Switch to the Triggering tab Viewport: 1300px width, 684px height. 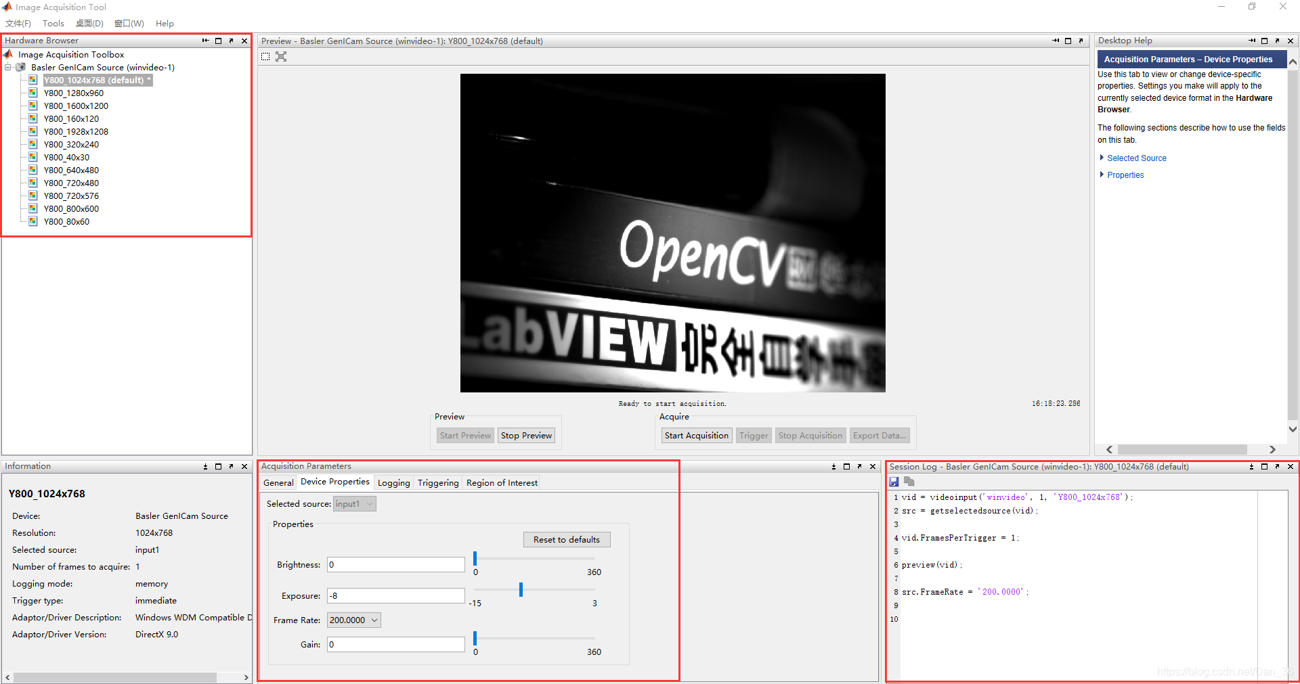coord(438,482)
